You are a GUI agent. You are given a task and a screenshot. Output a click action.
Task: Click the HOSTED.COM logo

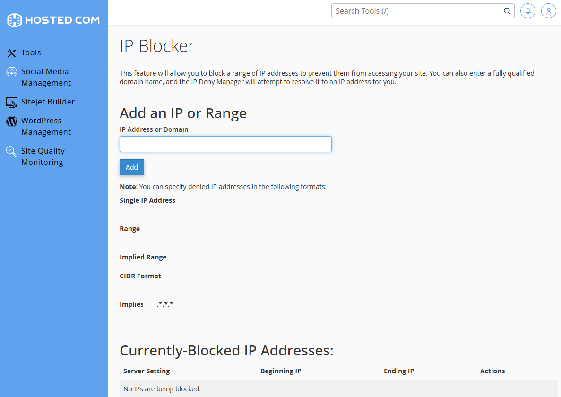pyautogui.click(x=53, y=20)
